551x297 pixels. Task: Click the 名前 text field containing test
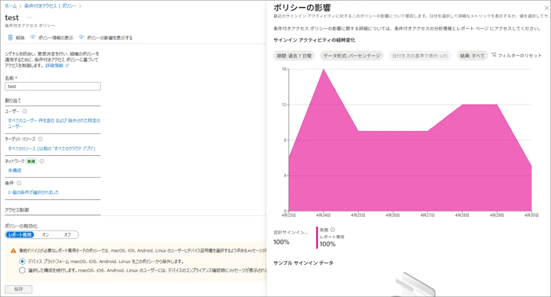click(52, 86)
